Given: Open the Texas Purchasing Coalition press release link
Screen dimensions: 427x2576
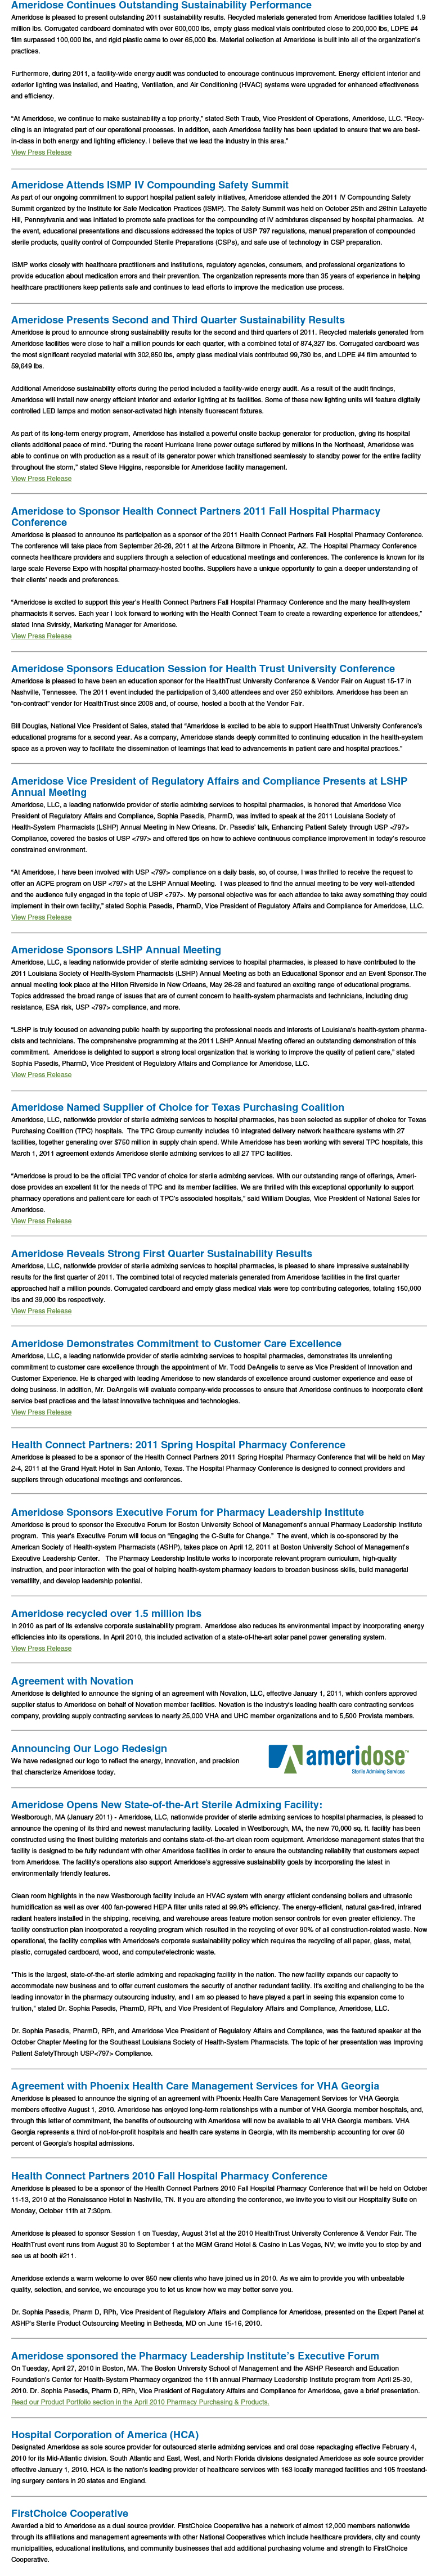Looking at the screenshot, I should 41,1221.
